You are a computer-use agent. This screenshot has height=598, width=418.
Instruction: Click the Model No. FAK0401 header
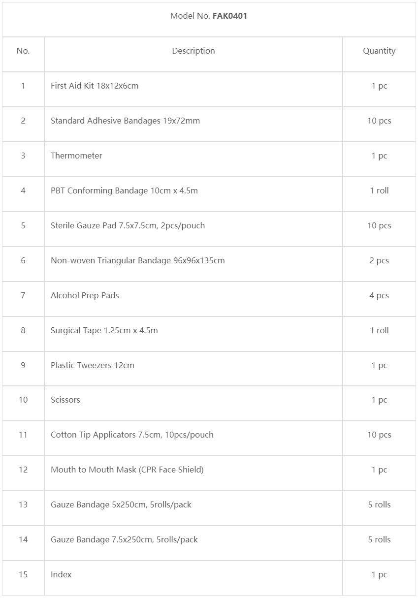tap(209, 16)
